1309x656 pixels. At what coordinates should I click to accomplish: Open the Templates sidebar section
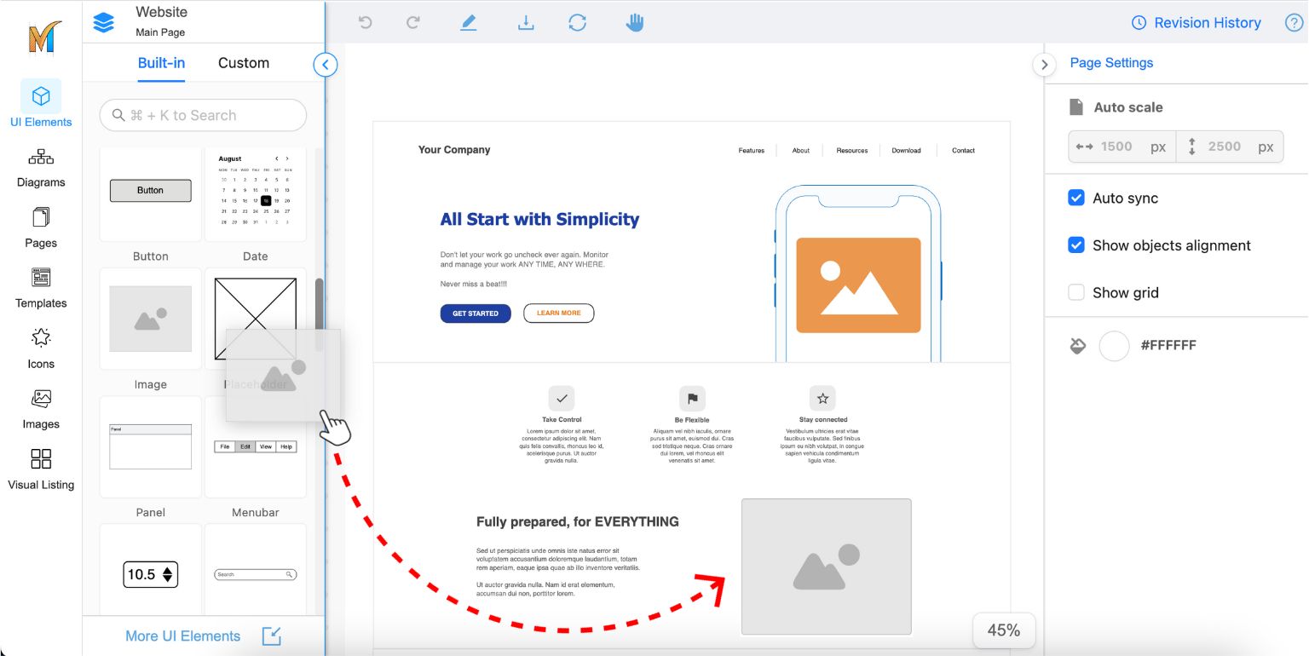pos(41,288)
